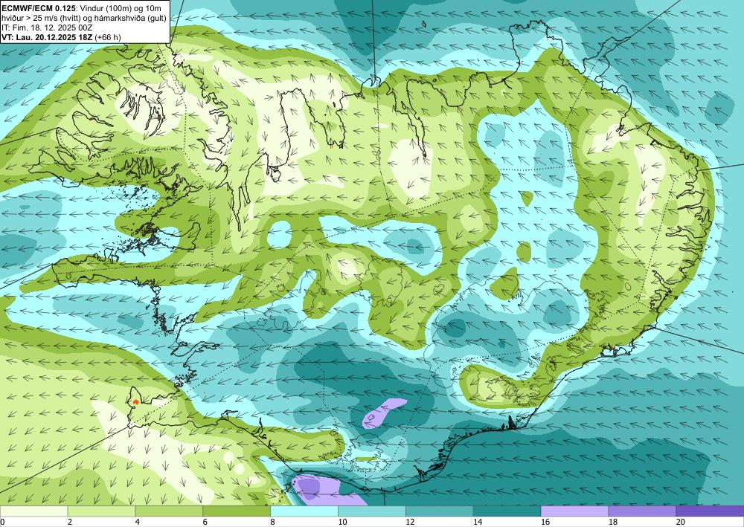Click the 4–6 m/s green legend swatch

pyautogui.click(x=169, y=511)
